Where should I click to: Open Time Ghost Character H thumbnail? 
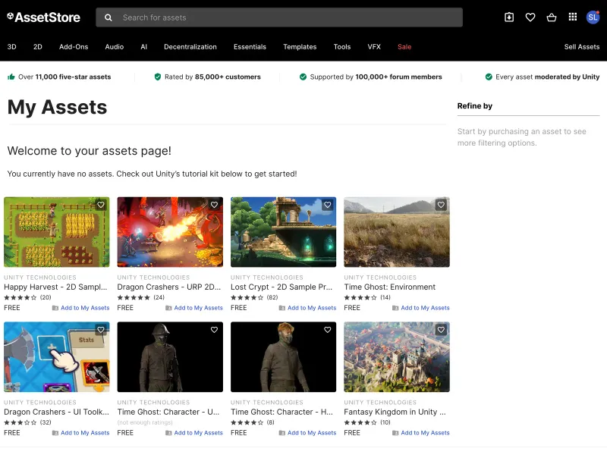pos(283,356)
